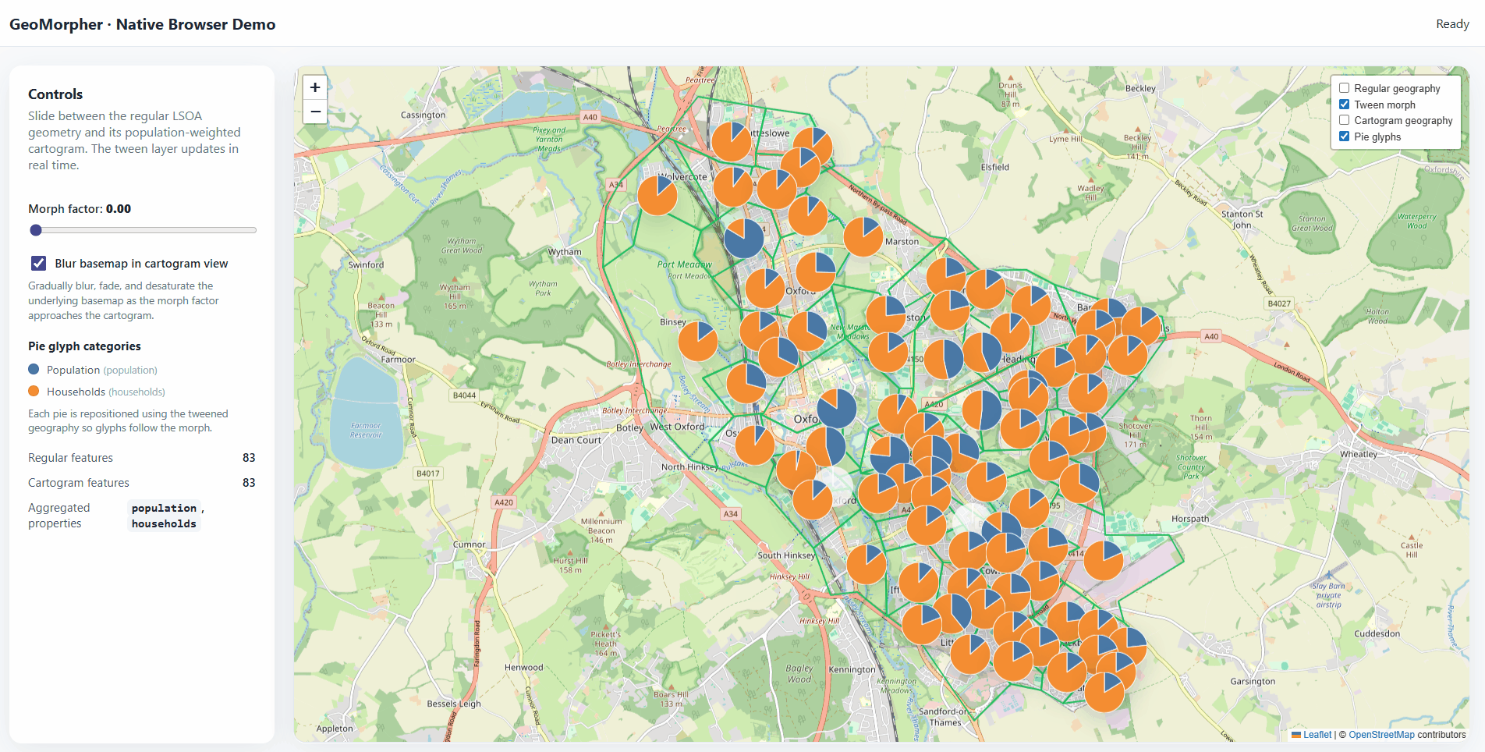Click the pie glyph closest to Horspath
The image size is (1485, 752).
(x=1103, y=560)
